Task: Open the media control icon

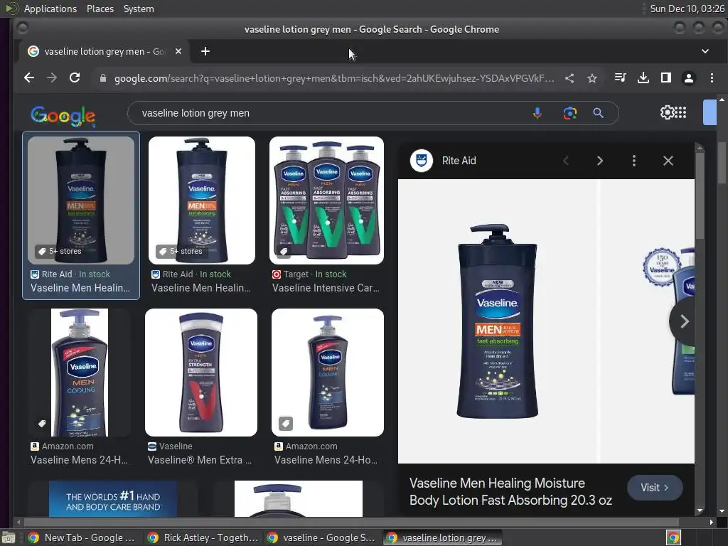Action: click(x=620, y=78)
